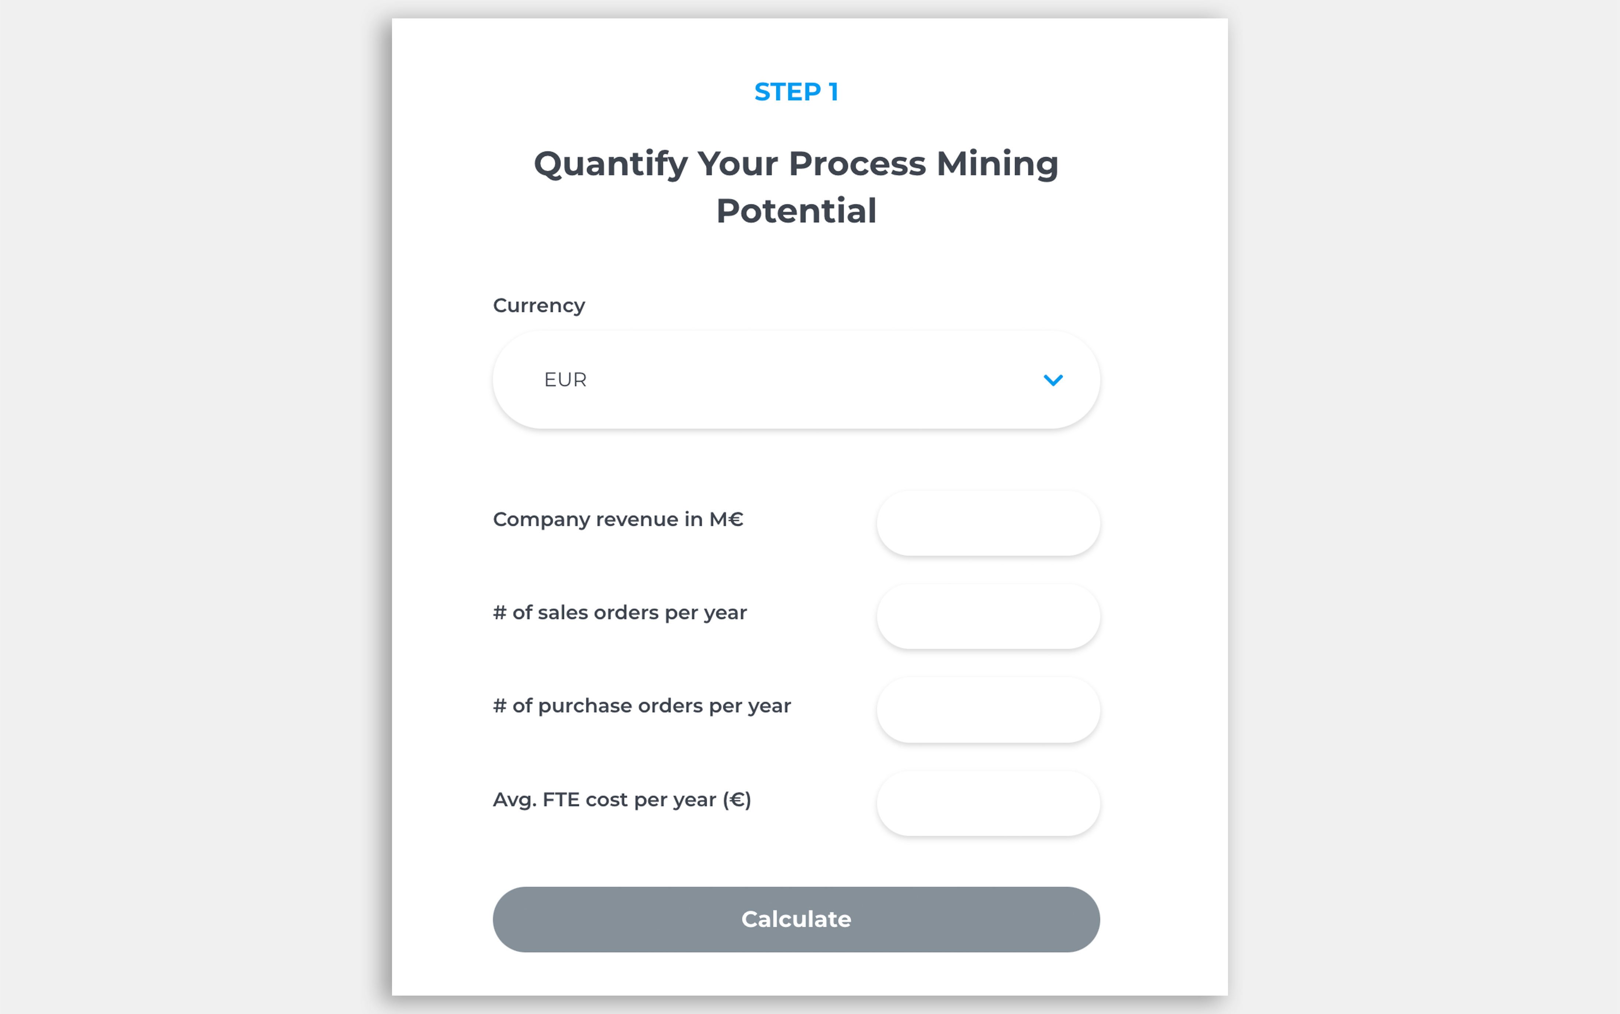
Task: Click the M€ unit in revenue label
Action: click(x=727, y=519)
